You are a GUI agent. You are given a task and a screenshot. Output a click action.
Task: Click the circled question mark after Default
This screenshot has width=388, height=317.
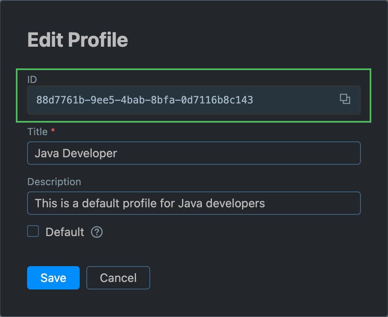[x=96, y=232]
